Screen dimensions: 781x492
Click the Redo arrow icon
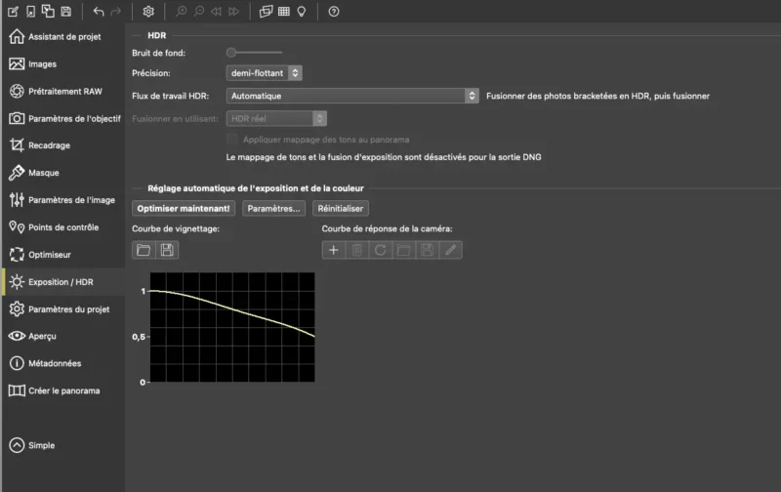click(115, 12)
